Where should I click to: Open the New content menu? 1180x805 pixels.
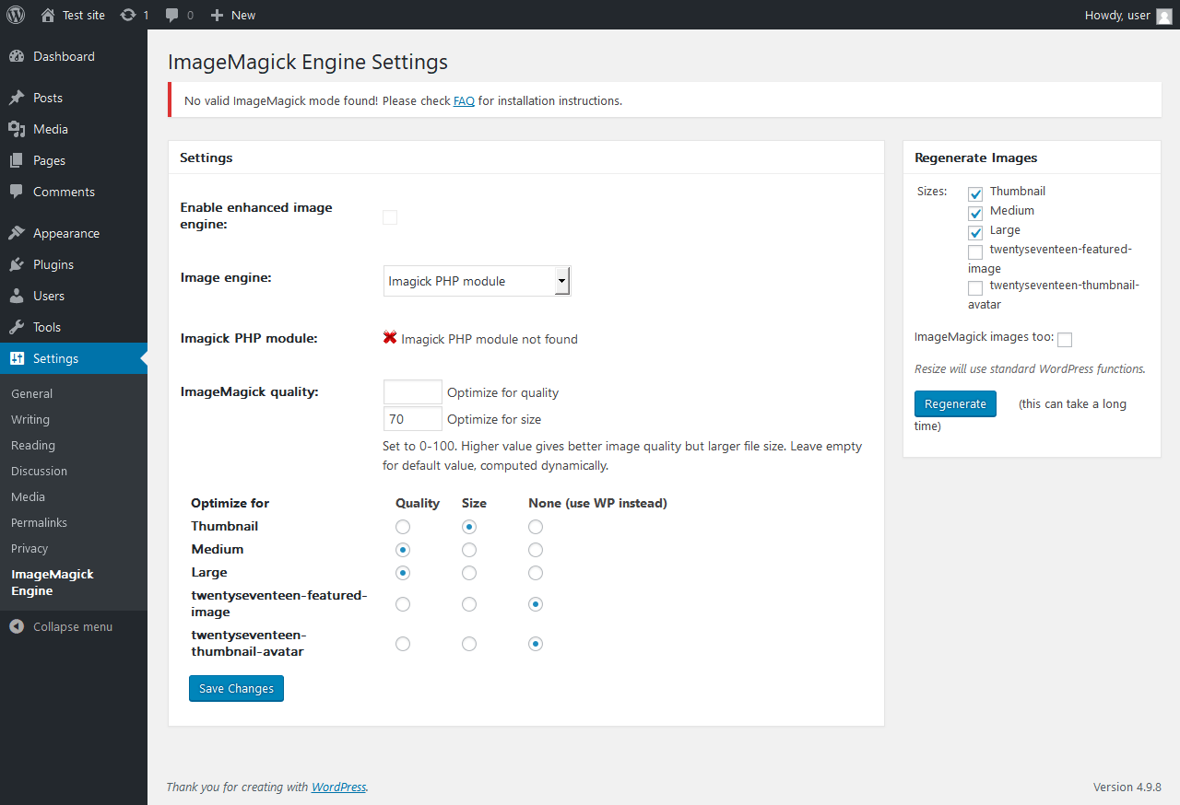(233, 15)
